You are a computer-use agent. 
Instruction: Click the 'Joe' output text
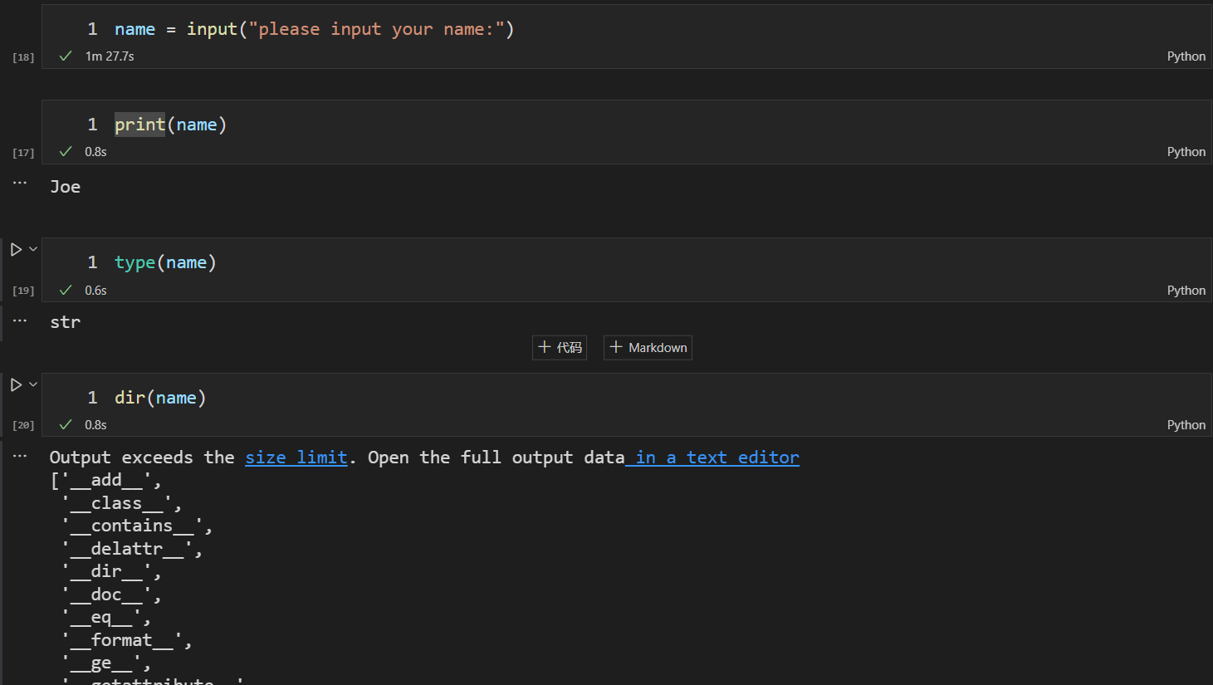pos(66,187)
